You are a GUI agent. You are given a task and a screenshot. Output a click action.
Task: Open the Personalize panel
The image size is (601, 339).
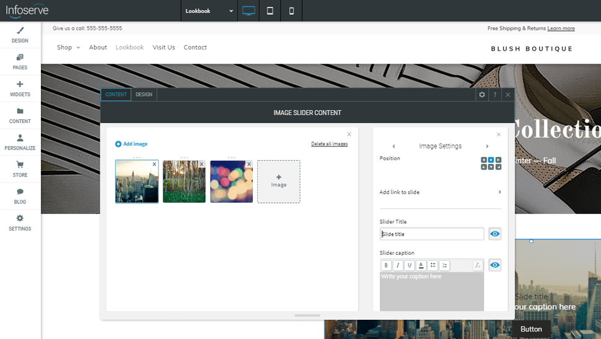(20, 142)
